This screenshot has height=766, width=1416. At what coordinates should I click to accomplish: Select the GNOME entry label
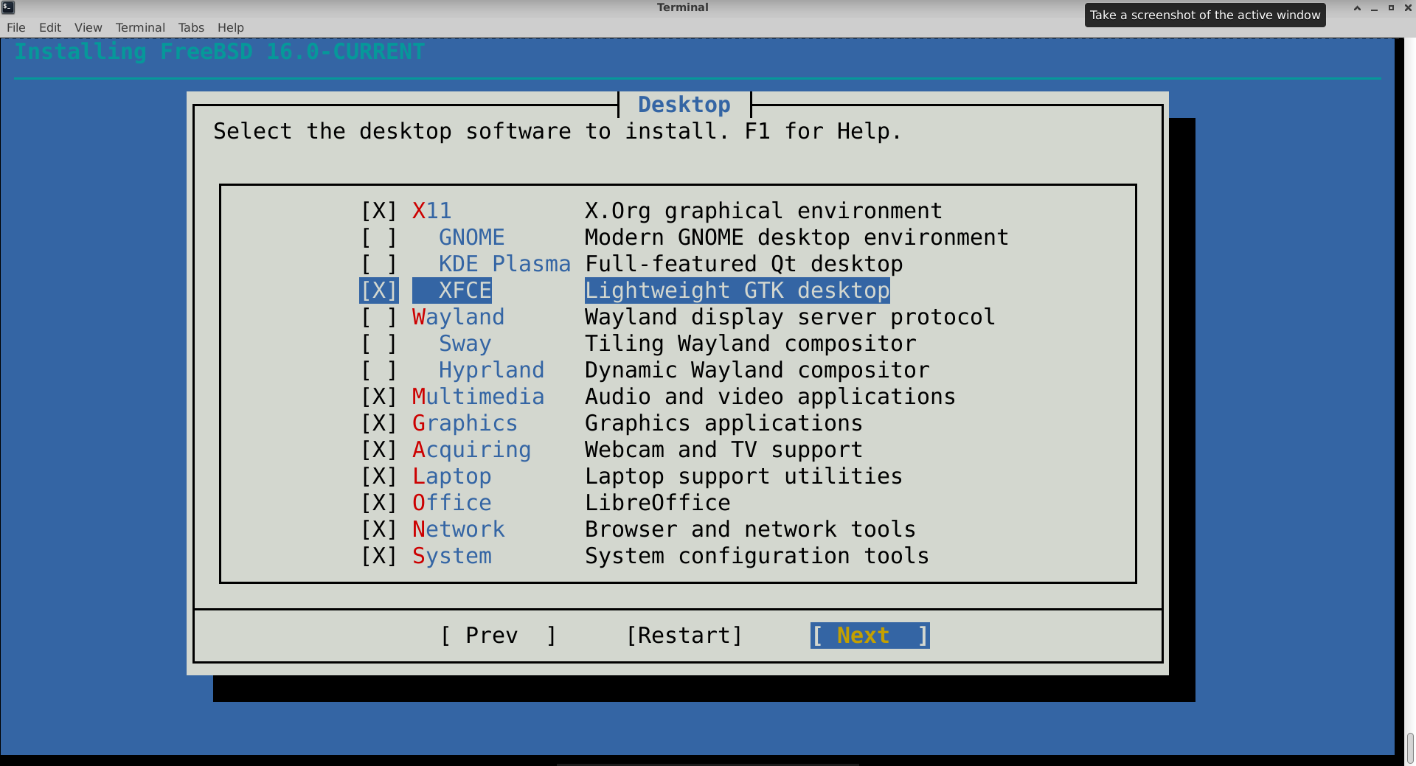point(472,237)
